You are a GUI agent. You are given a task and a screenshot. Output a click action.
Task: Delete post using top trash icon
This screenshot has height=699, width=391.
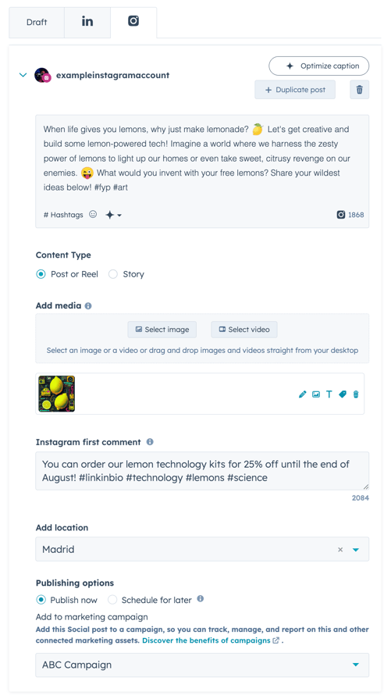359,90
